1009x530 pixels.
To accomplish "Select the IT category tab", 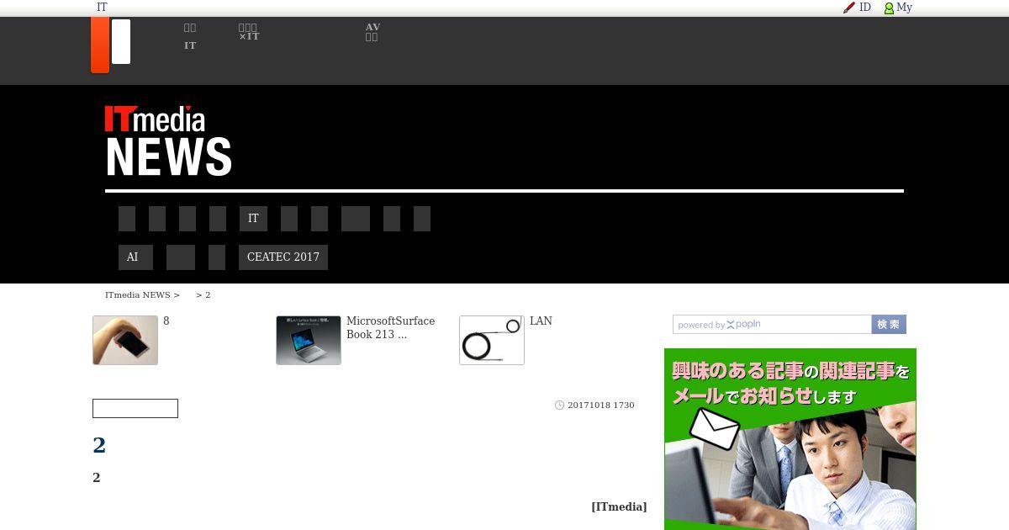I will tap(253, 219).
